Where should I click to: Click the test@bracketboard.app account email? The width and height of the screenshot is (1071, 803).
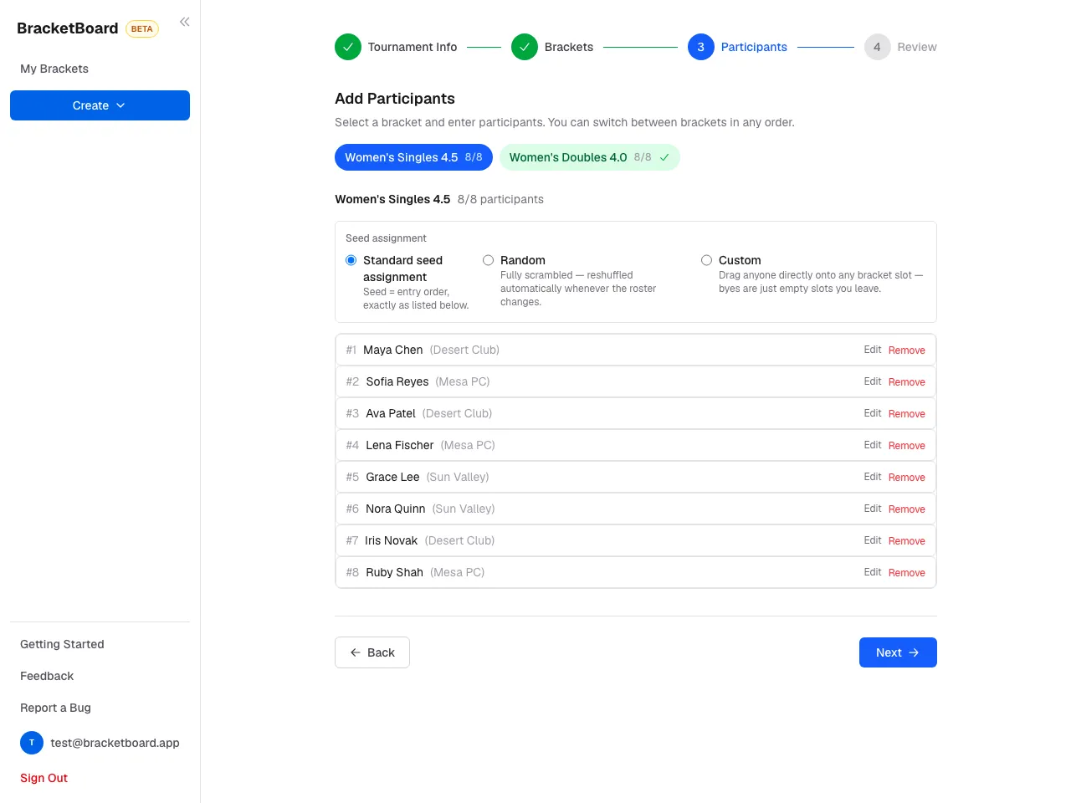(x=115, y=743)
